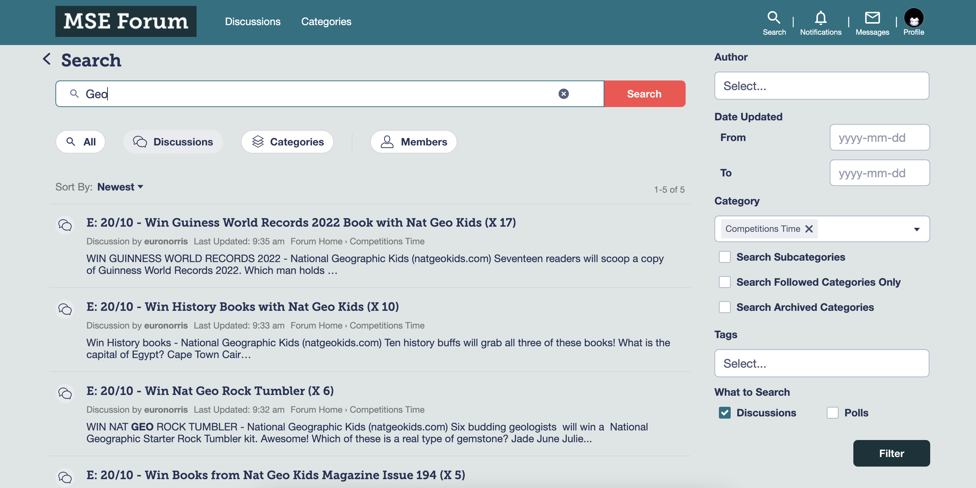Image resolution: width=976 pixels, height=488 pixels.
Task: Click the From date field
Action: tap(879, 137)
